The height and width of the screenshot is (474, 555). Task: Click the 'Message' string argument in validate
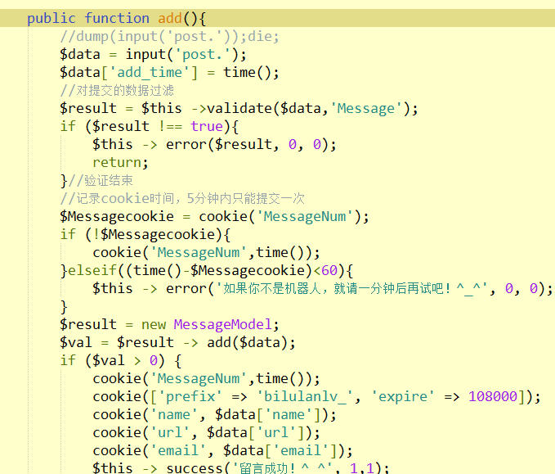pos(365,108)
